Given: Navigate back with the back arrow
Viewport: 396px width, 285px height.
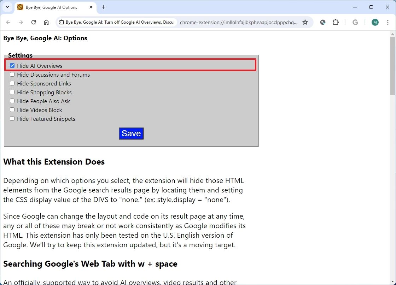Looking at the screenshot, I should point(8,22).
